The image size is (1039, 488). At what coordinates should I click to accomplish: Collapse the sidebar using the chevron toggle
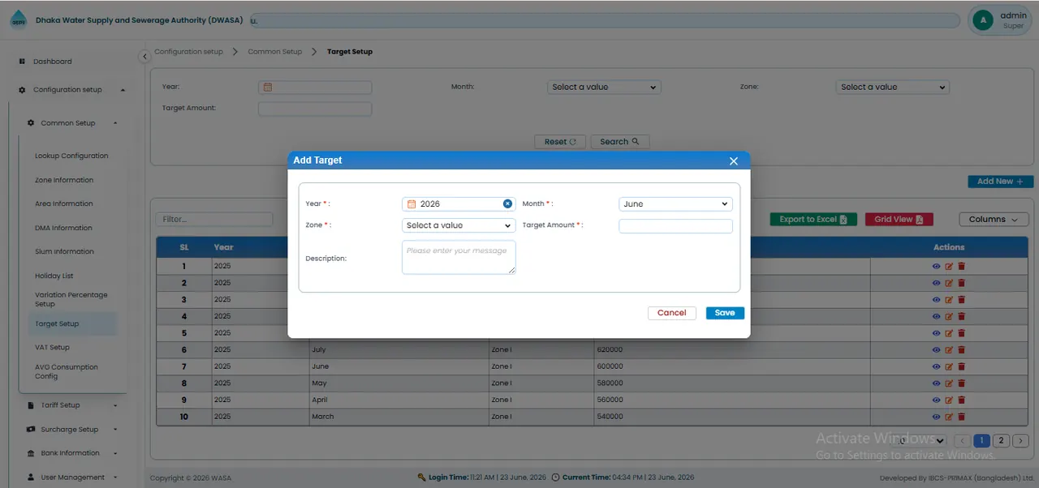tap(144, 56)
